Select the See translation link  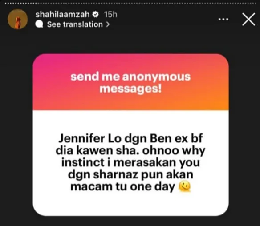(75, 24)
